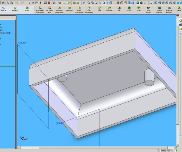The width and height of the screenshot is (182, 152).
Task: Click the Plane1 label in viewport
Action: pos(59,123)
